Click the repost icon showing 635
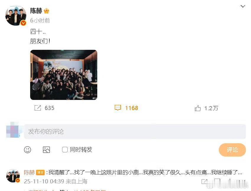 (38, 108)
